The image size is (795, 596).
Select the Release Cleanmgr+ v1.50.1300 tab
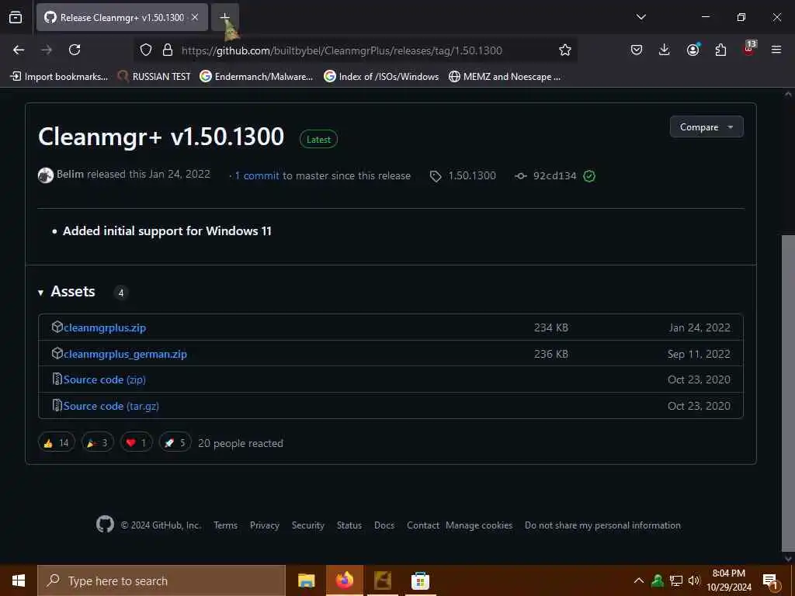pos(122,17)
